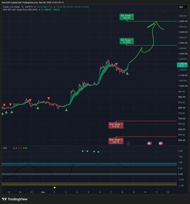Click the TradingView logo
The image size is (190, 204).
(x=15, y=199)
